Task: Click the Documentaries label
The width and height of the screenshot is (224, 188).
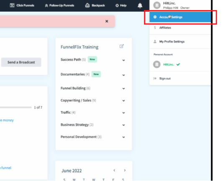Action: pyautogui.click(x=73, y=74)
